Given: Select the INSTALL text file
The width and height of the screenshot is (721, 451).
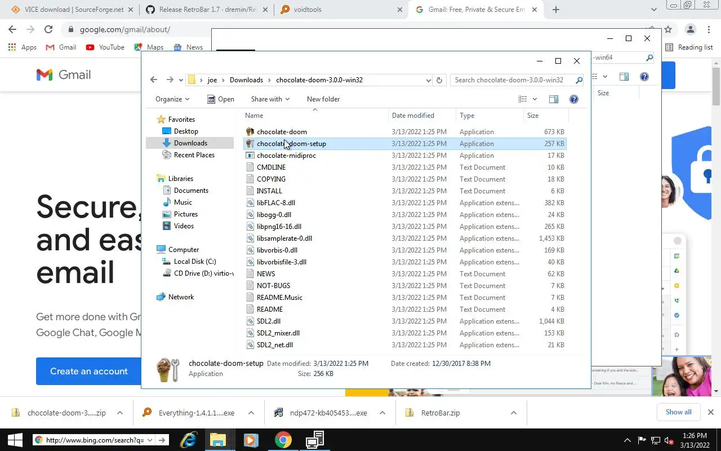Looking at the screenshot, I should pos(269,191).
